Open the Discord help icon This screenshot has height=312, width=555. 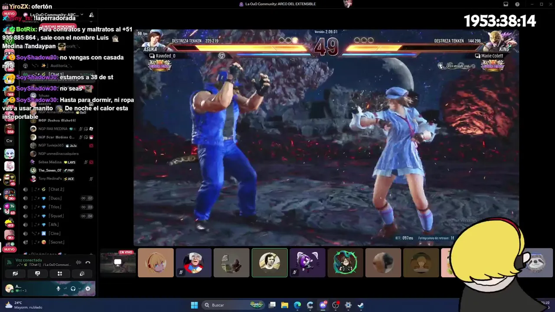(x=517, y=4)
